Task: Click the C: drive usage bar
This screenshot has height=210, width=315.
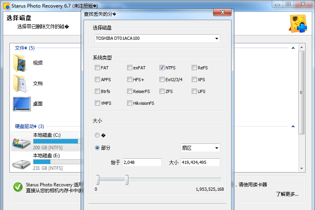Action: point(57,141)
